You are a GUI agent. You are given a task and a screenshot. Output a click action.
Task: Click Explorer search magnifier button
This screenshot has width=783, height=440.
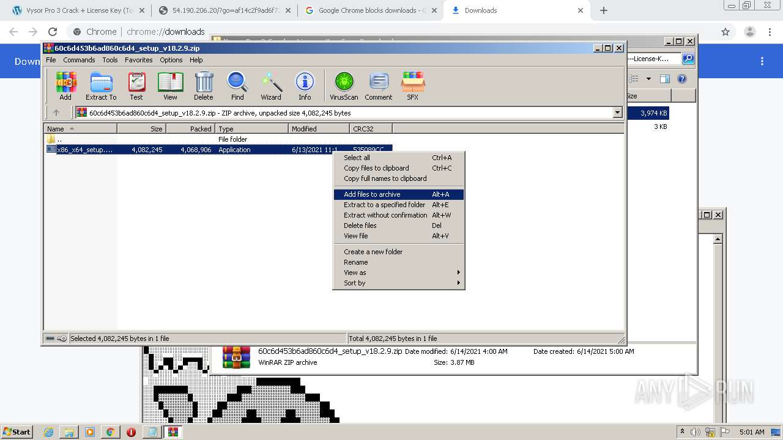tap(688, 59)
